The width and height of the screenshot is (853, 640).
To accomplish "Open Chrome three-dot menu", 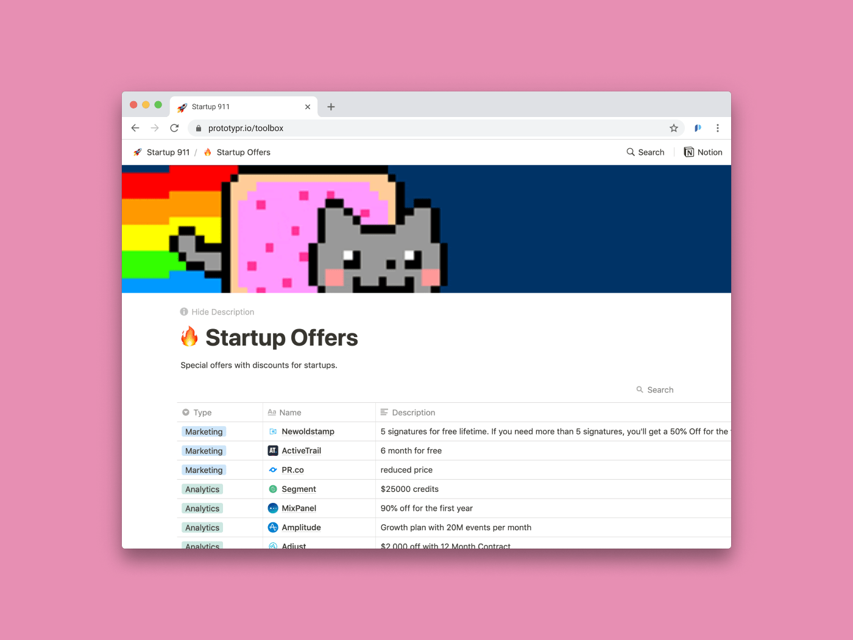I will point(718,128).
